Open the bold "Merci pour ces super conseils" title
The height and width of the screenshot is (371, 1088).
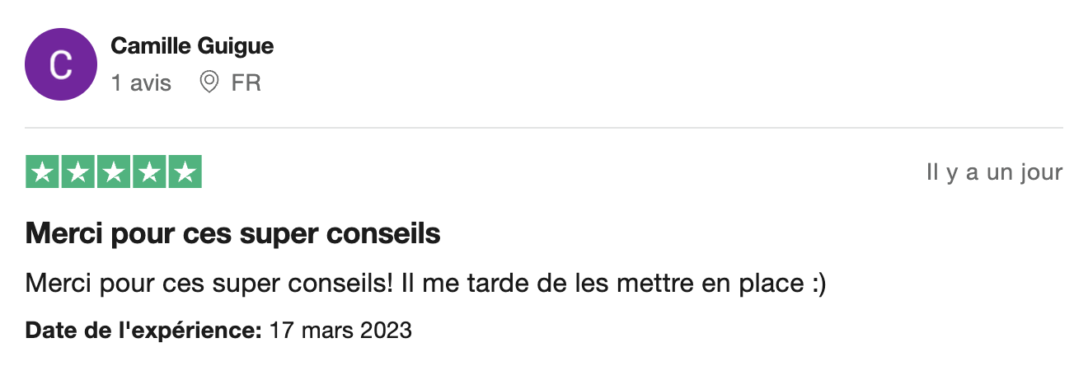[233, 234]
